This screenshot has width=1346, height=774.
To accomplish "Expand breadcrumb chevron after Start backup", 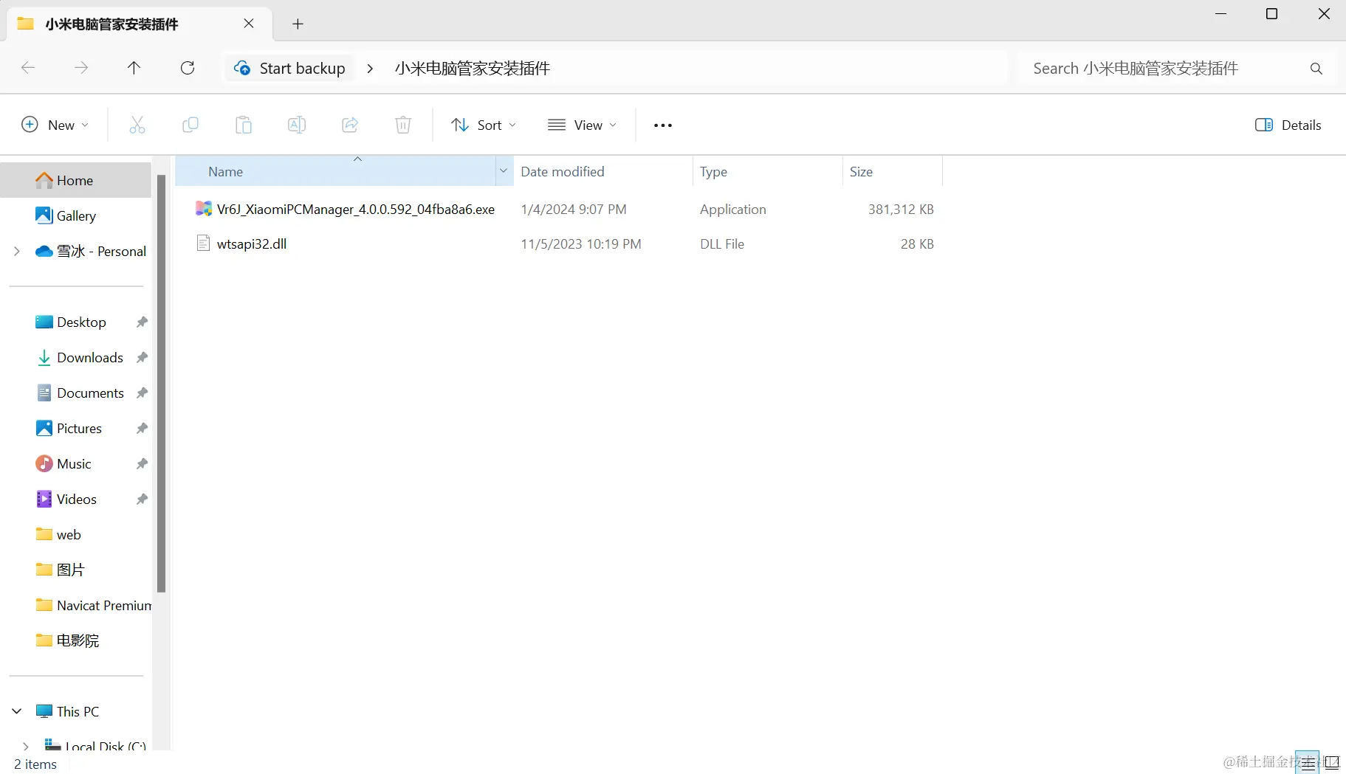I will 370,69.
